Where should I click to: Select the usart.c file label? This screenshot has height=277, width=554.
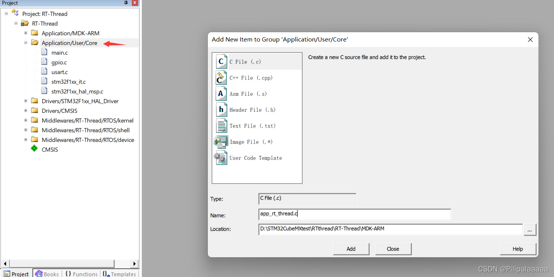pyautogui.click(x=59, y=72)
